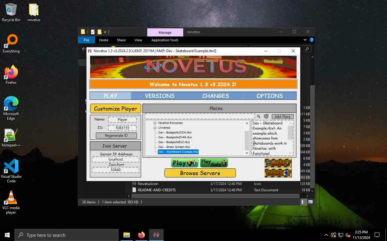Open the Application Tools ribbon tab
Screen dimensions: 387x241
(x=165, y=40)
